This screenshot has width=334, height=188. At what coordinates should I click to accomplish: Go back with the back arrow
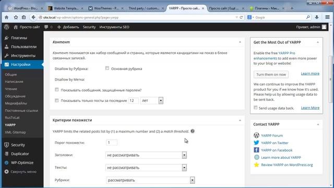33,17
